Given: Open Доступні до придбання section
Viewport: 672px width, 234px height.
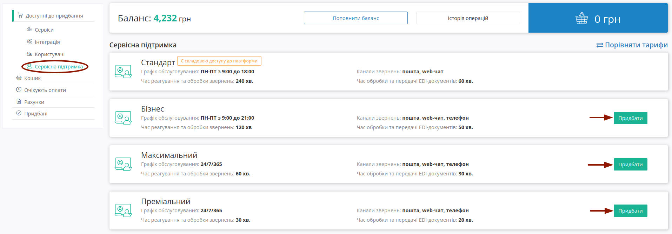Looking at the screenshot, I should click(54, 16).
